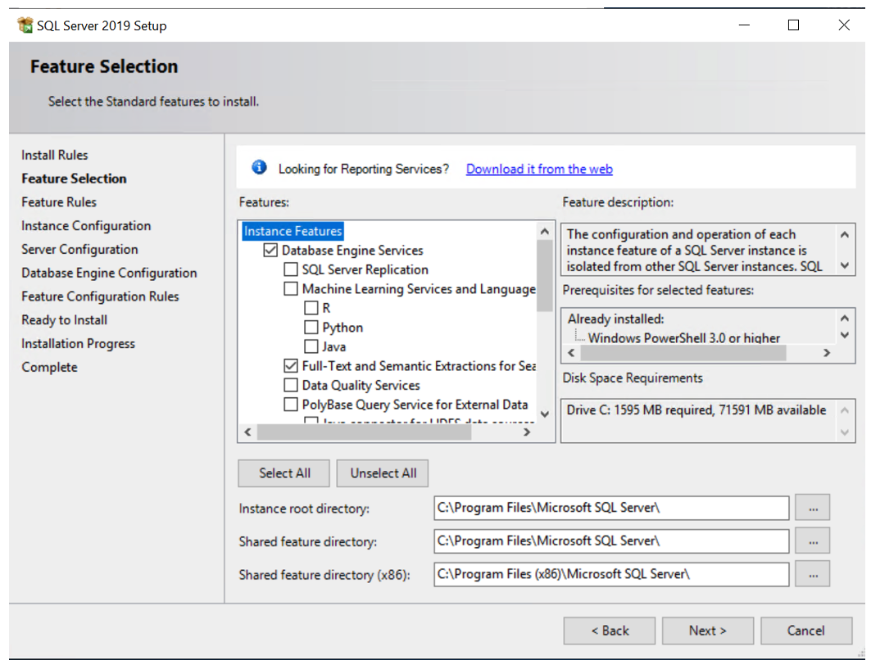Click the Drive C: 1595 MB required text
The height and width of the screenshot is (665, 871).
click(696, 410)
